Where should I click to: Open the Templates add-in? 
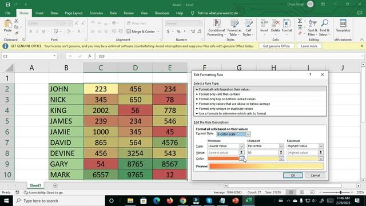pyautogui.click(x=343, y=26)
